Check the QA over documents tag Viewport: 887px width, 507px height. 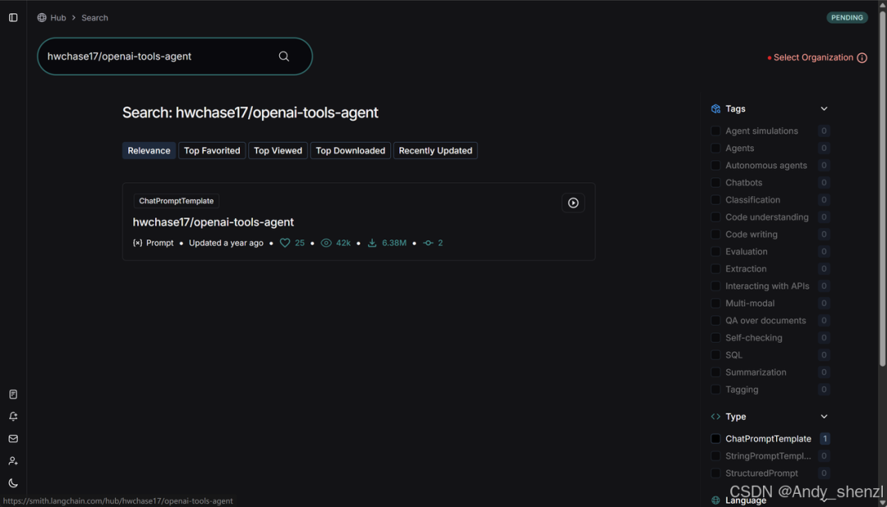point(715,321)
